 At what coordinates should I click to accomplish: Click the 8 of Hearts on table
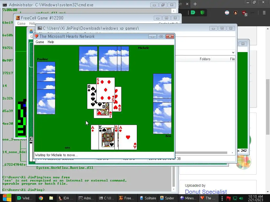click(x=118, y=100)
